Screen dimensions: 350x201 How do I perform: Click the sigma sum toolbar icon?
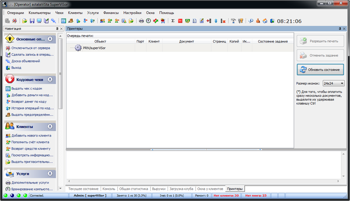173,21
